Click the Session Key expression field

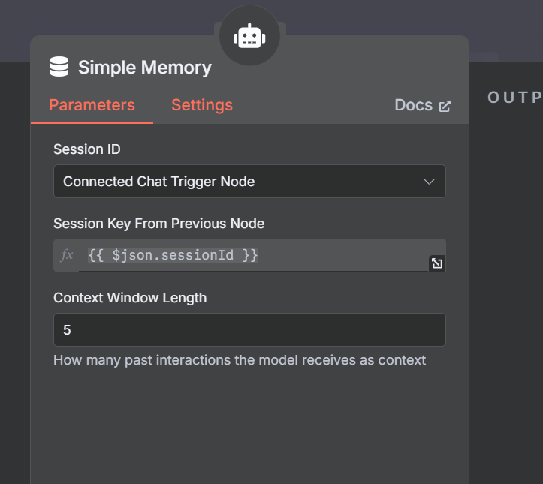tap(255, 255)
